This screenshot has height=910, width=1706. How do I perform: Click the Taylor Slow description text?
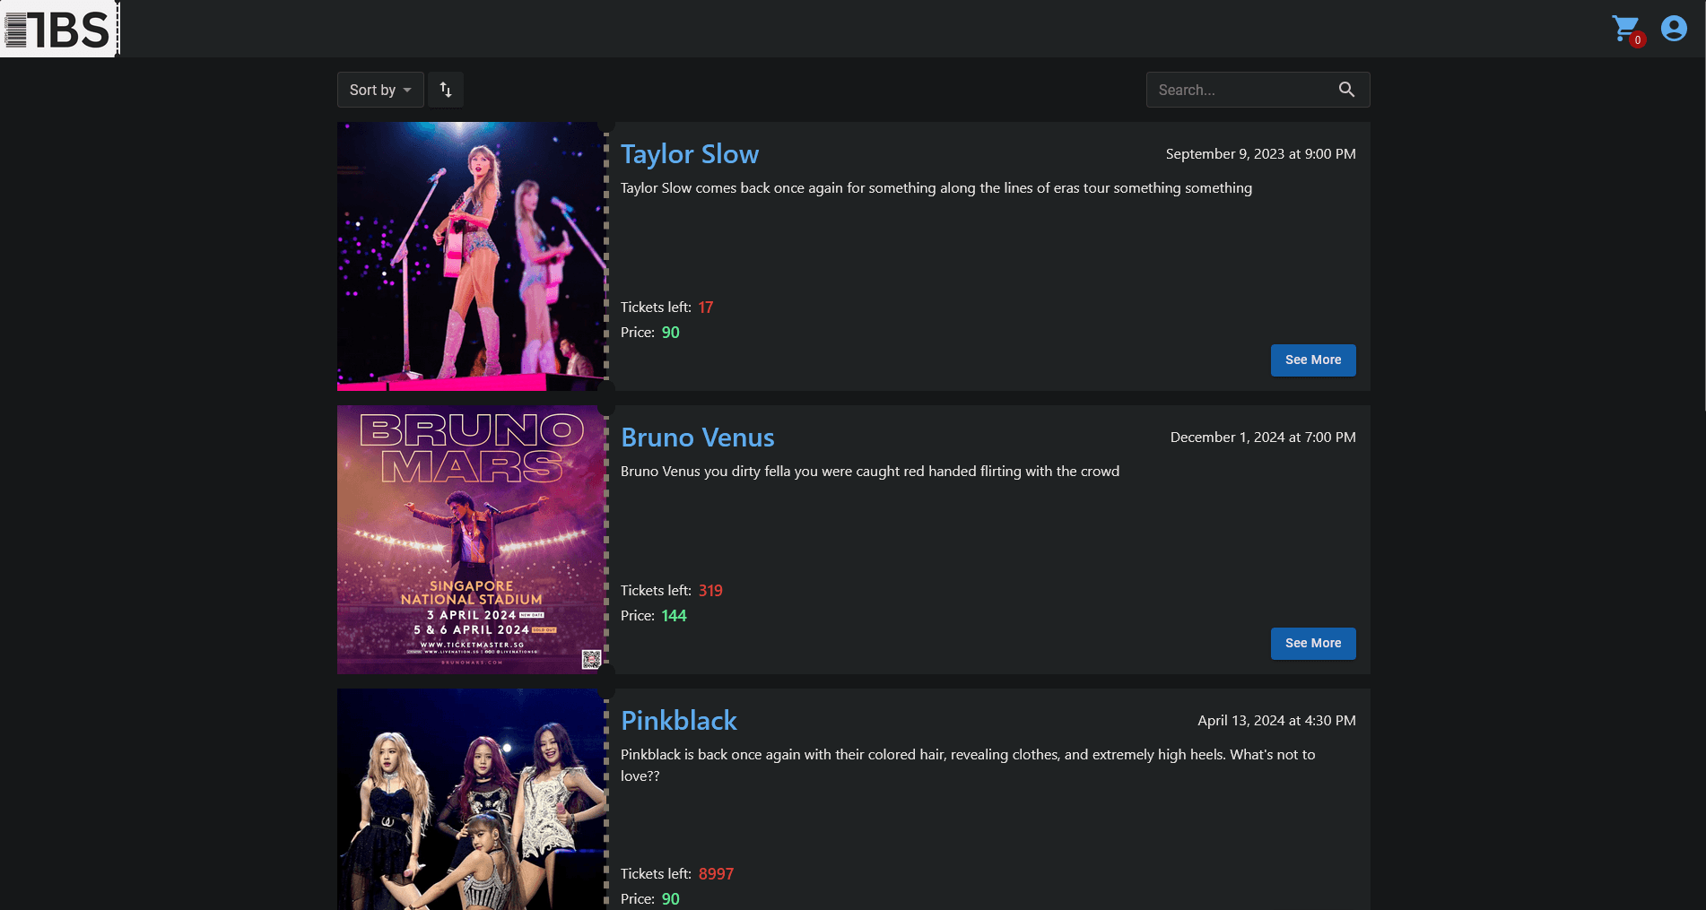coord(936,188)
